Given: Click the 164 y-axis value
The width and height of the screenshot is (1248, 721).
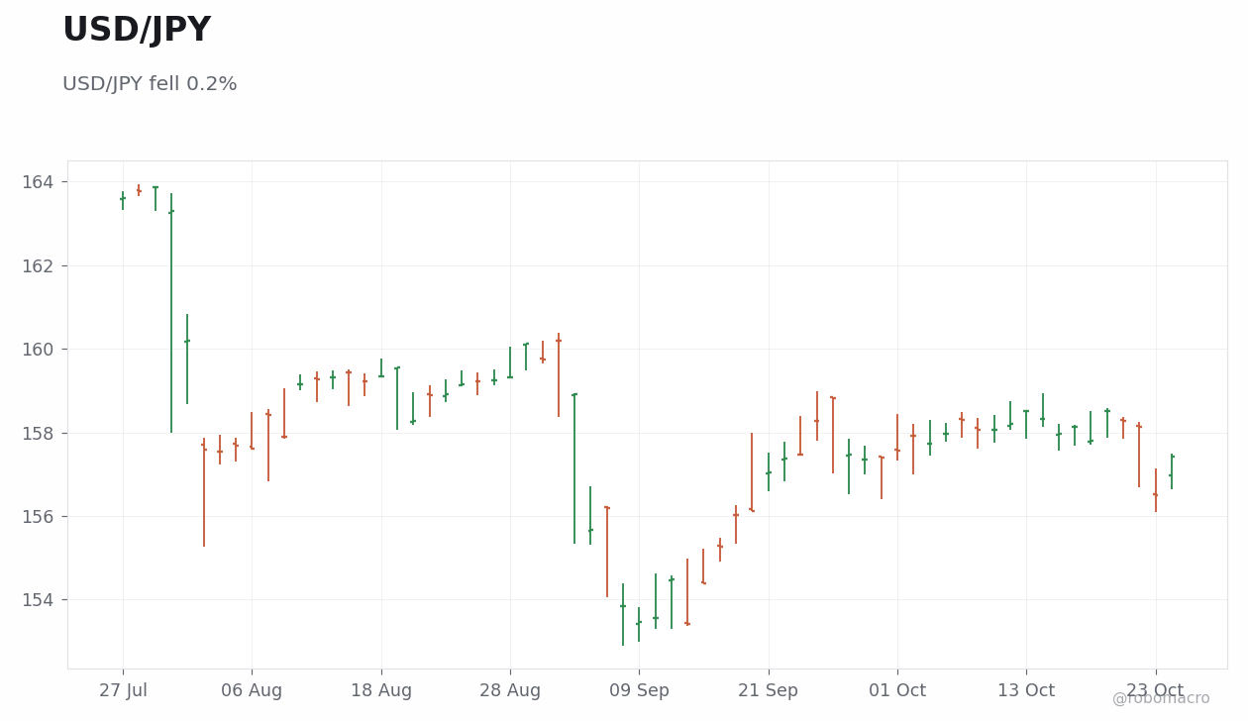Looking at the screenshot, I should click(38, 182).
